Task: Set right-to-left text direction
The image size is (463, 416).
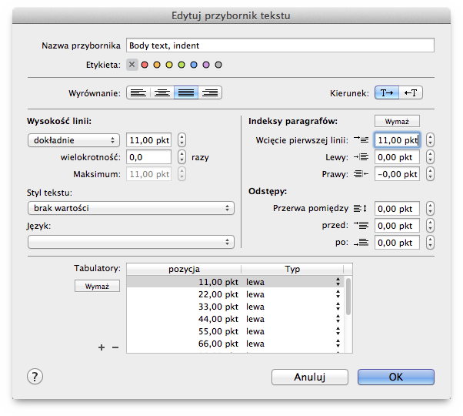Action: click(x=411, y=93)
